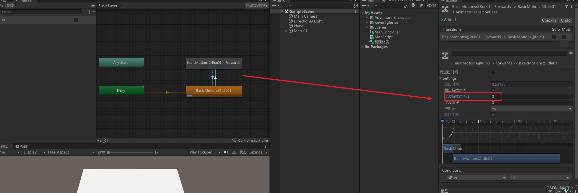Open the isRun condition parameter dropdown

[476, 178]
